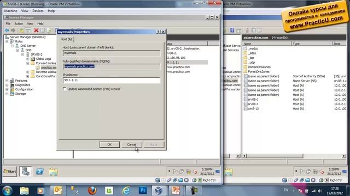Collapse the Roles tree node
Screen dimensions: 350x196
pyautogui.click(x=7, y=41)
